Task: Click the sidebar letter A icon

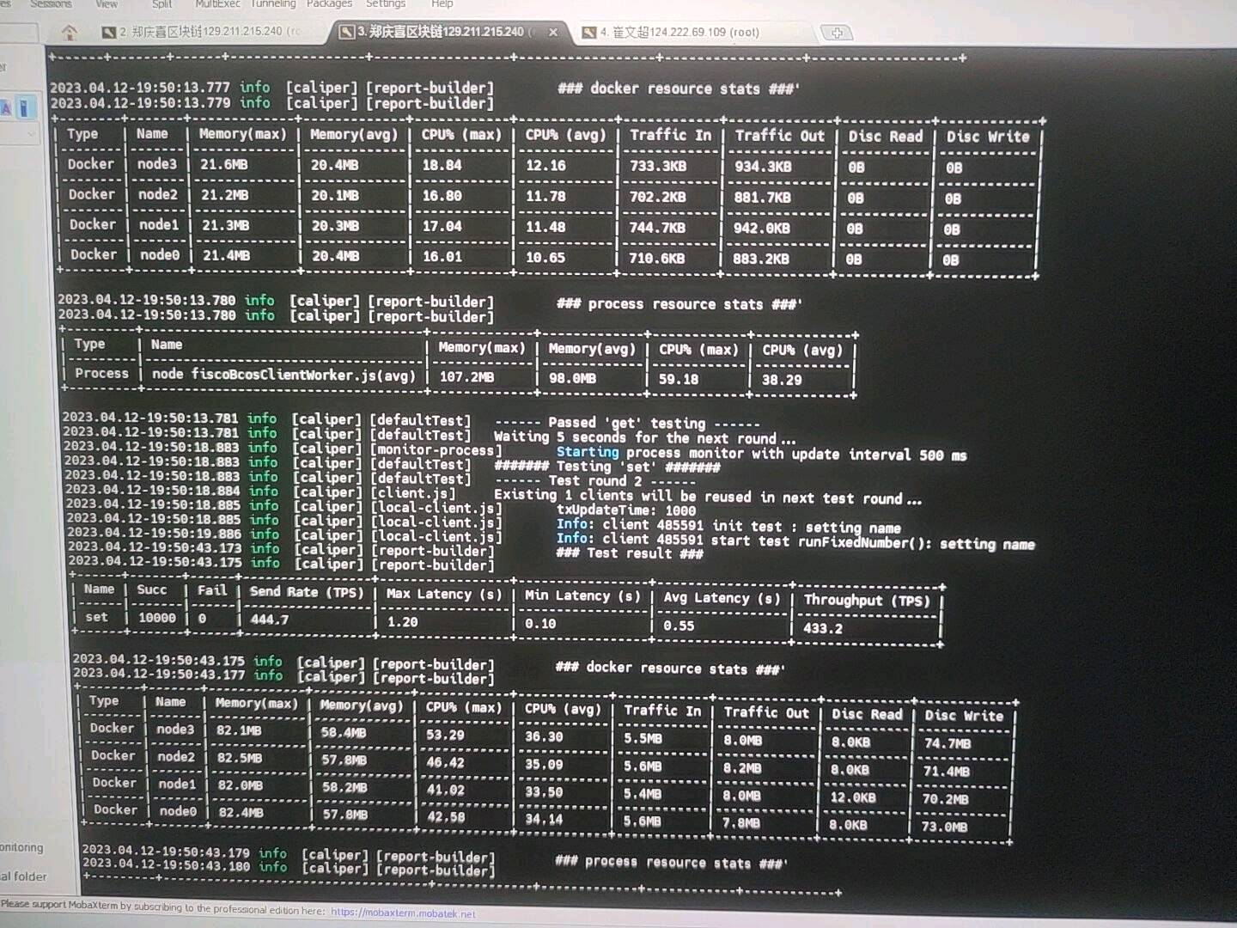Action: (6, 107)
